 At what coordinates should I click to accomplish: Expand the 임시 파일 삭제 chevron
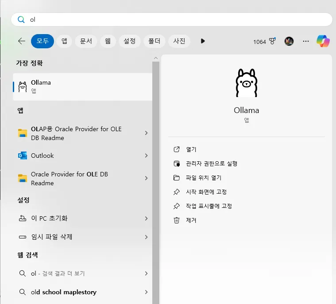[x=146, y=237]
